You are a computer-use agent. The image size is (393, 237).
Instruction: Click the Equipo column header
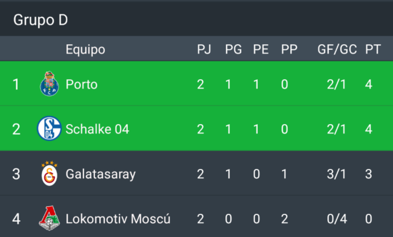[85, 50]
